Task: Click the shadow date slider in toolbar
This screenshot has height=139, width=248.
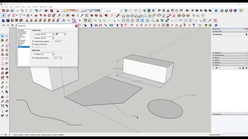Action: [x=70, y=11]
